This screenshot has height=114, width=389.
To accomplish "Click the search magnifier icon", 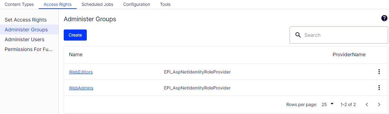I will 298,35.
